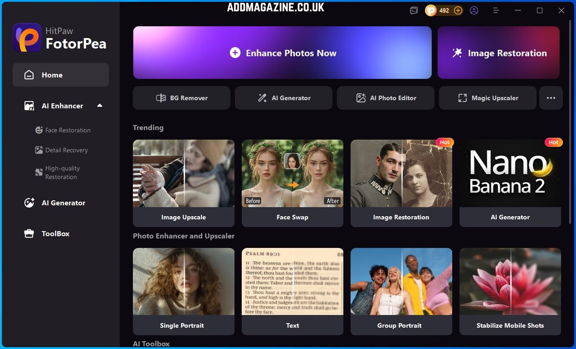Open the user account profile icon

[474, 10]
